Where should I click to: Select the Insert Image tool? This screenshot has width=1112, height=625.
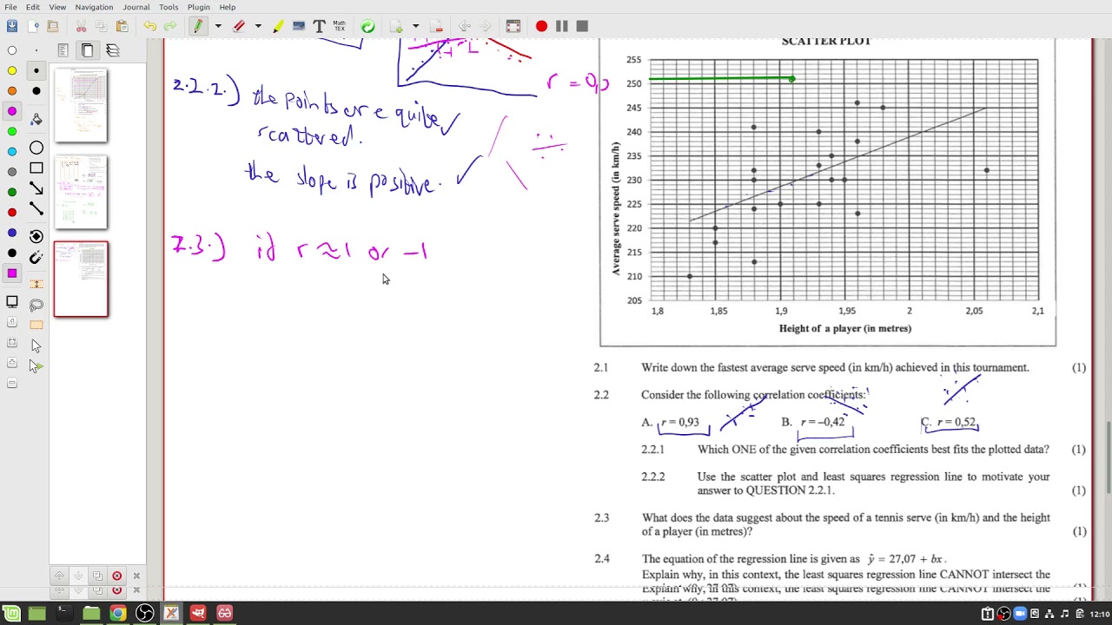click(299, 26)
